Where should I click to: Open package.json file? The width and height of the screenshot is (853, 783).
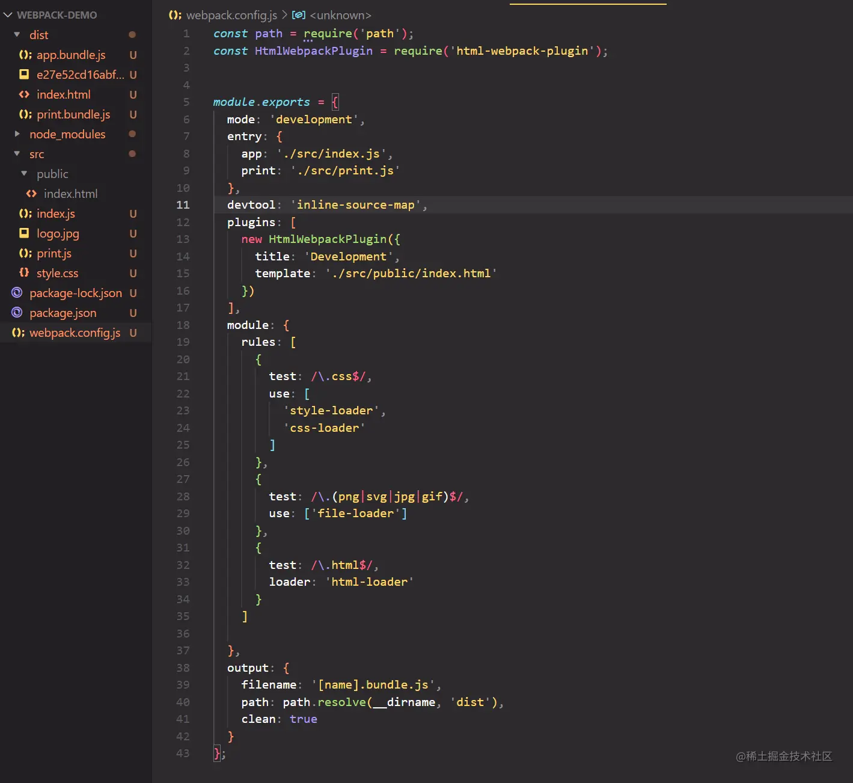pyautogui.click(x=63, y=313)
